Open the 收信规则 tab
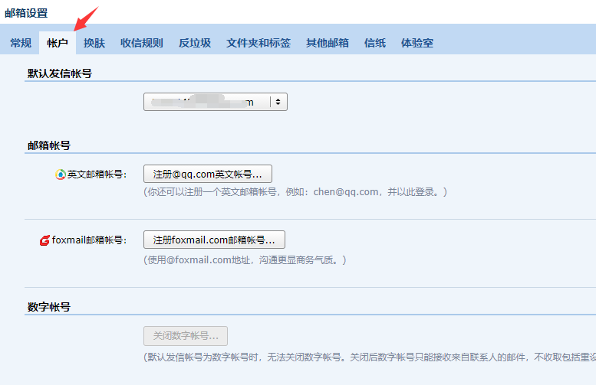596x385 pixels. click(141, 43)
